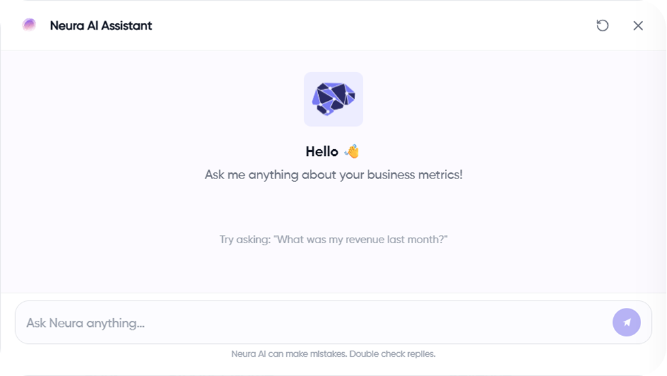Click the "Double check replies." text
The image size is (667, 376).
401,354
